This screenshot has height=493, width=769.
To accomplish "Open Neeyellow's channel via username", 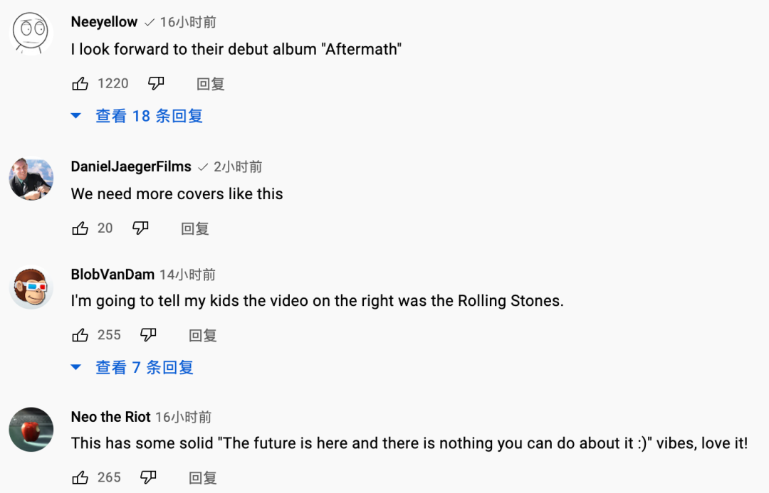I will click(104, 22).
